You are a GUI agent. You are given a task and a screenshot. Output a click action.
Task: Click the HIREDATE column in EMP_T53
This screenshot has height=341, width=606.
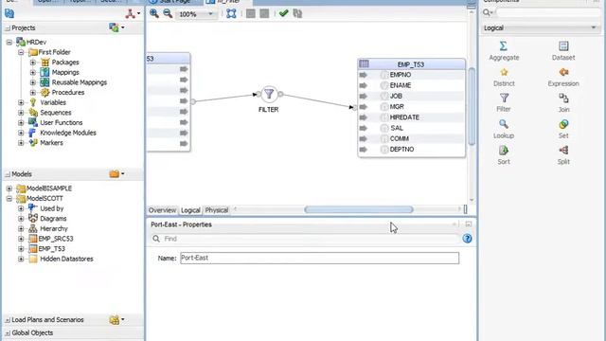(404, 117)
